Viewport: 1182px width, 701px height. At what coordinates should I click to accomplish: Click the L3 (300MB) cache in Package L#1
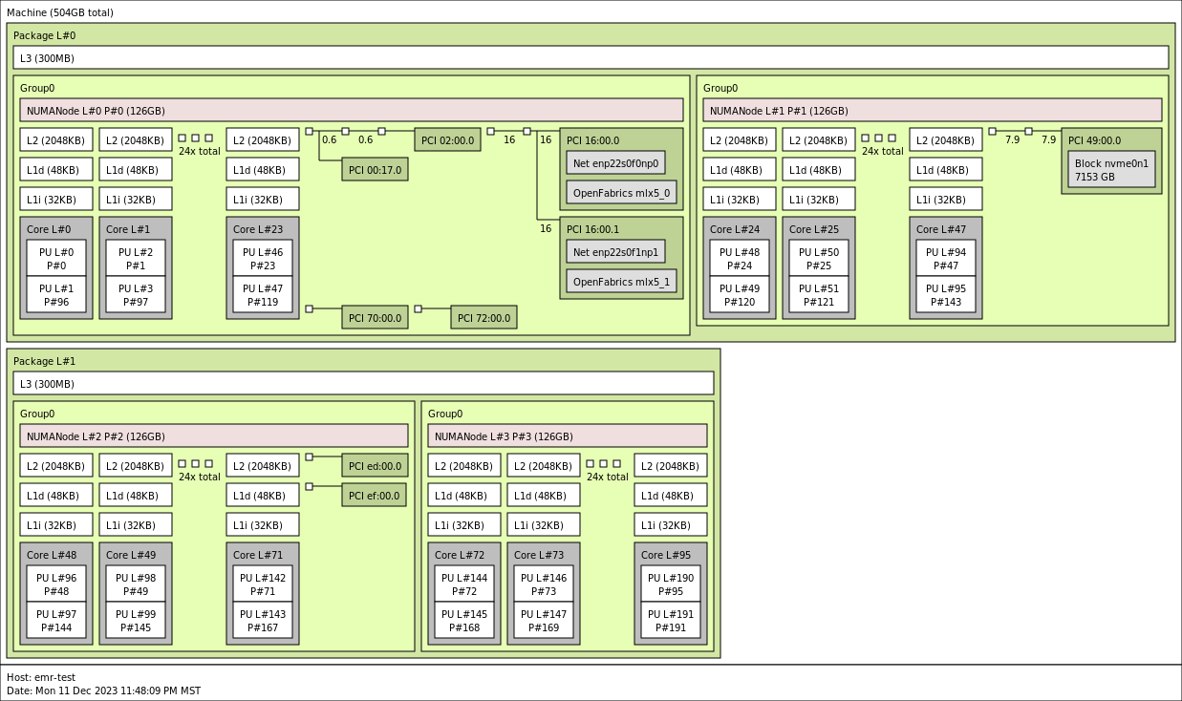point(363,384)
